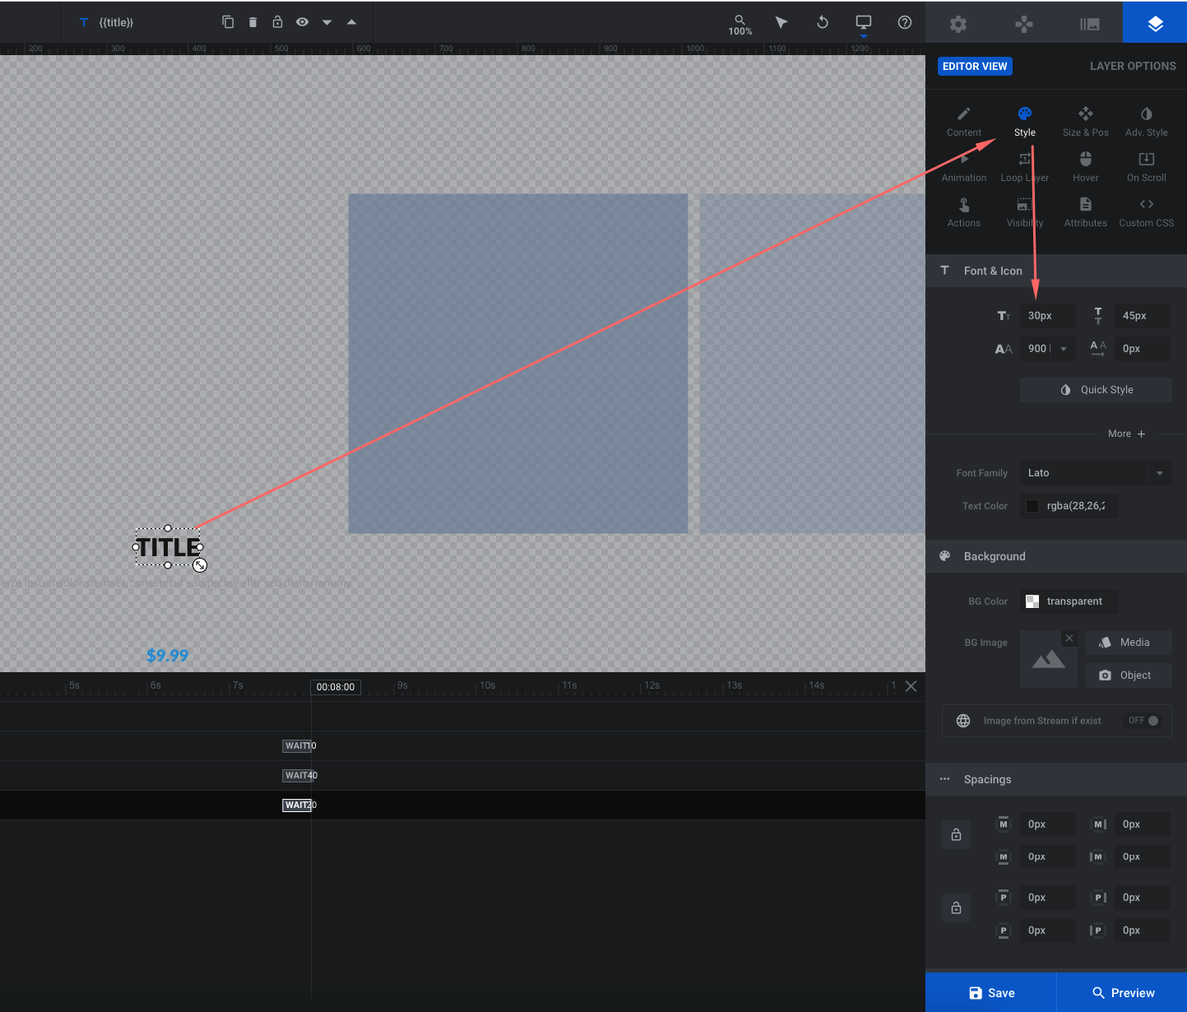Click the BG image placeholder thumbnail

point(1049,660)
